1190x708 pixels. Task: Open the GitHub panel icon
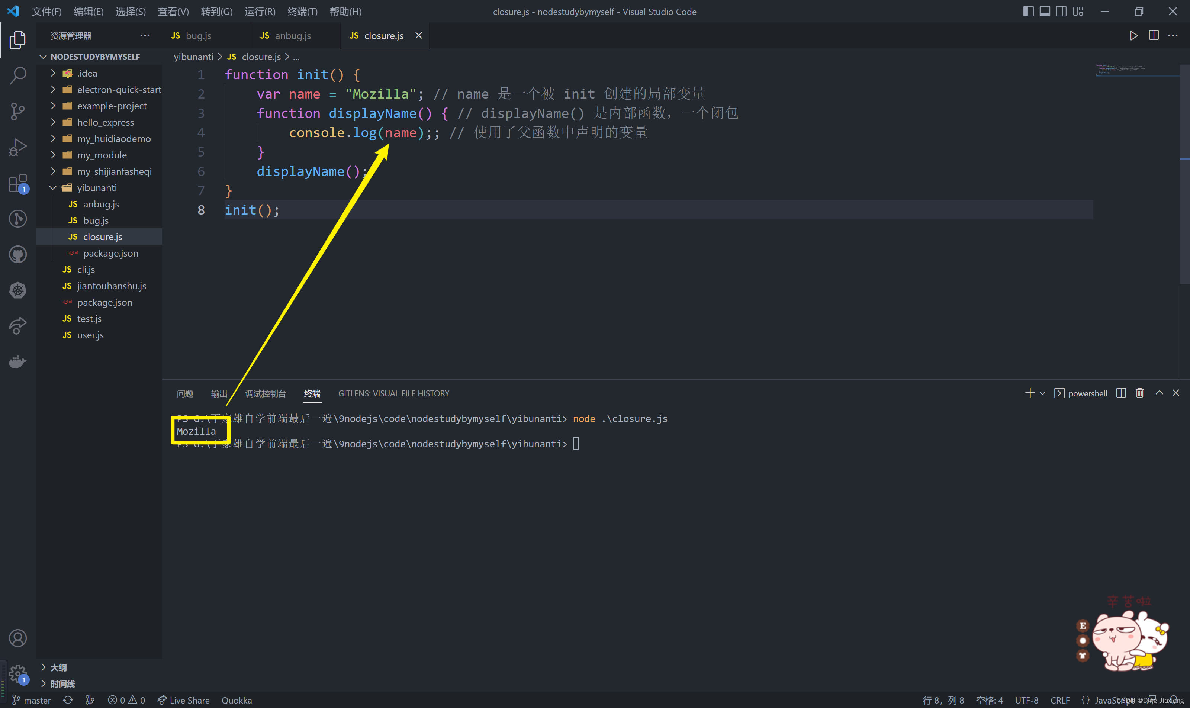[x=17, y=254]
